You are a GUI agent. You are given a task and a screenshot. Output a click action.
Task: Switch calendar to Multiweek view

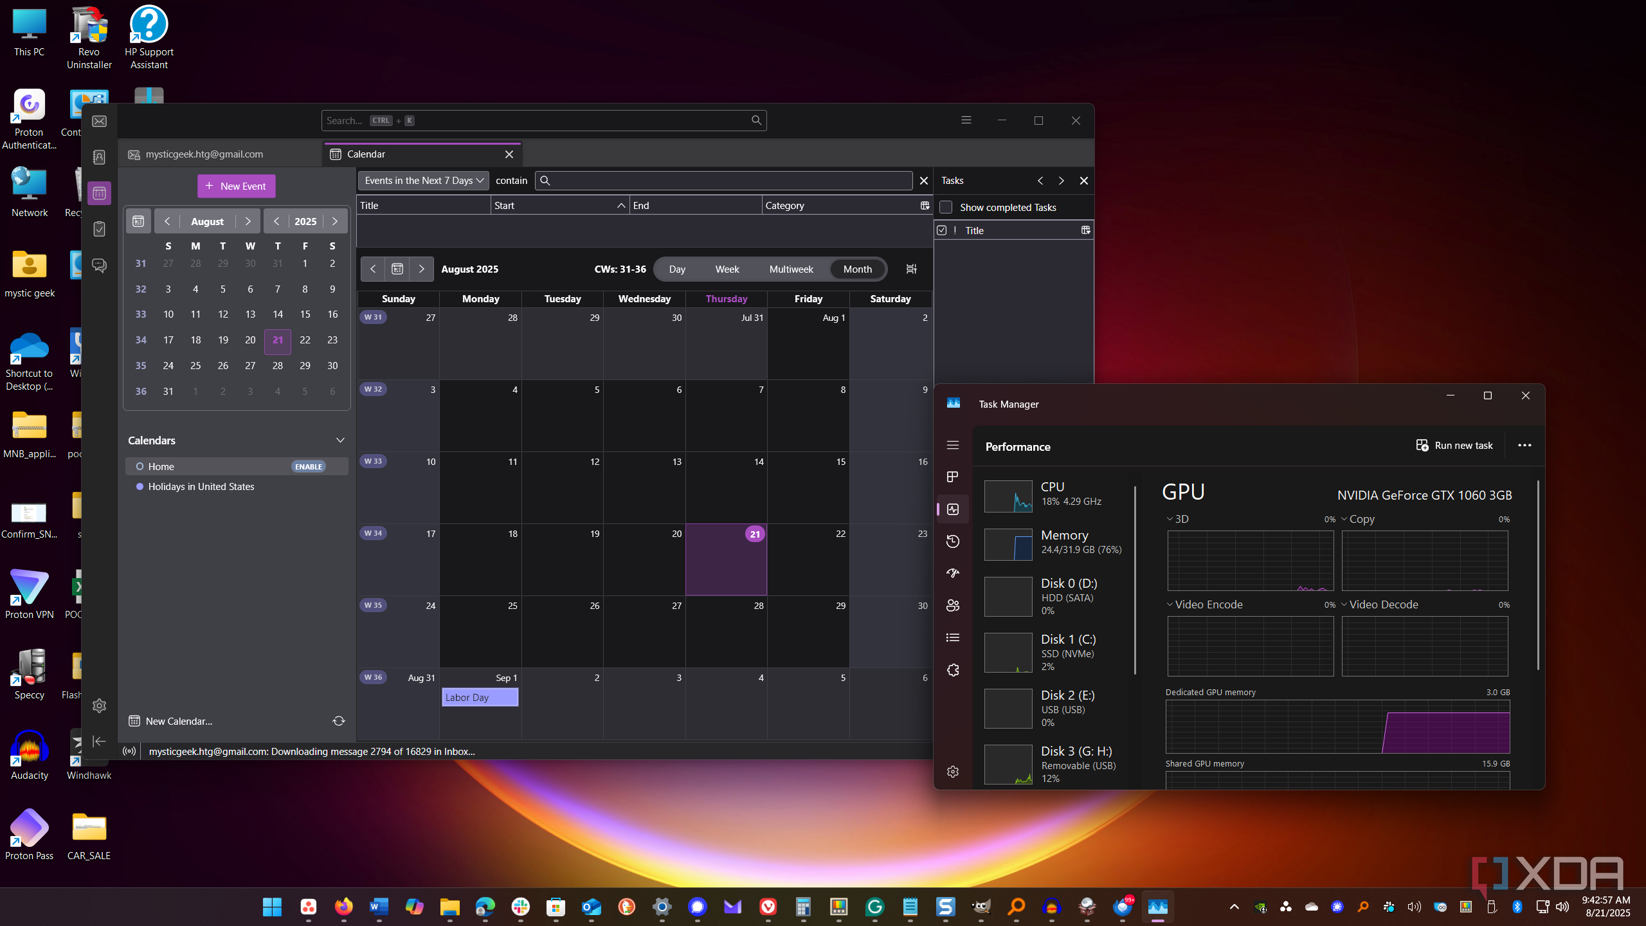(x=791, y=269)
